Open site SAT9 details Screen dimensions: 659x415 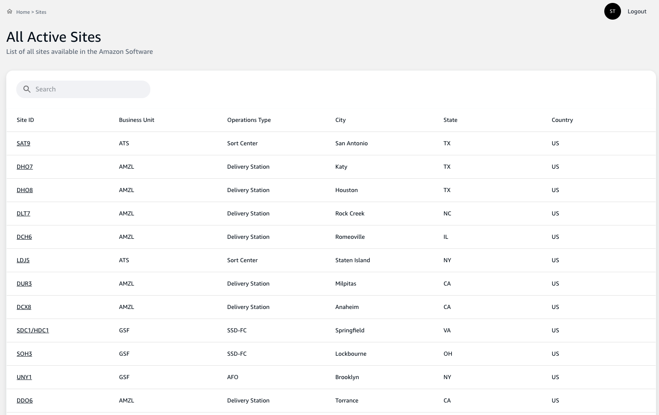[x=23, y=143]
